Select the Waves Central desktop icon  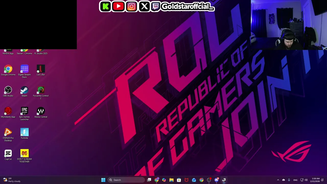41,112
